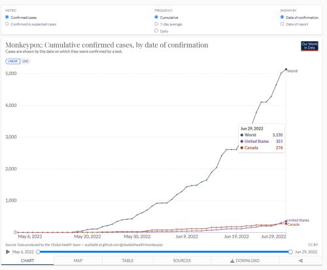Click the timeline end handle

290,252
